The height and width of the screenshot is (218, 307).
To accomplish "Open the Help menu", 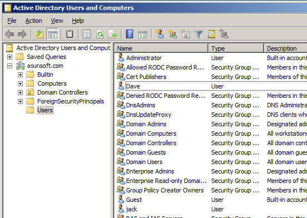I will coord(78,21).
